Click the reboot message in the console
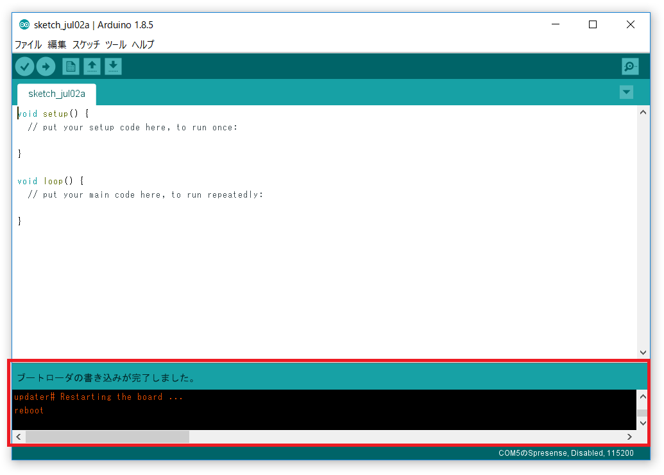This screenshot has width=664, height=475. 29,410
